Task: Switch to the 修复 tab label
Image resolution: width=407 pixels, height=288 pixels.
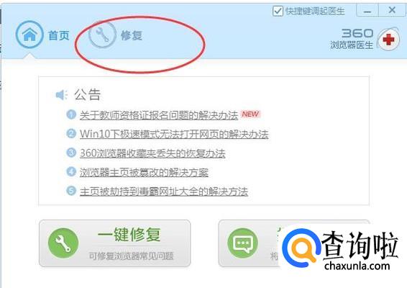Action: [132, 35]
